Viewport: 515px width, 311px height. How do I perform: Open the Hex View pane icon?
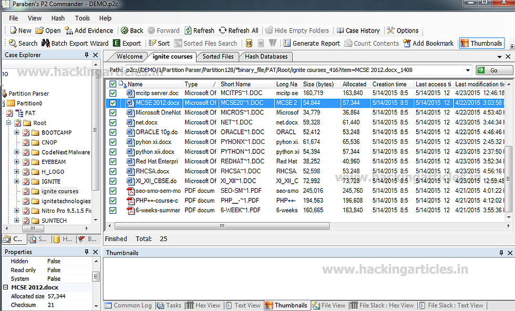tap(190, 305)
